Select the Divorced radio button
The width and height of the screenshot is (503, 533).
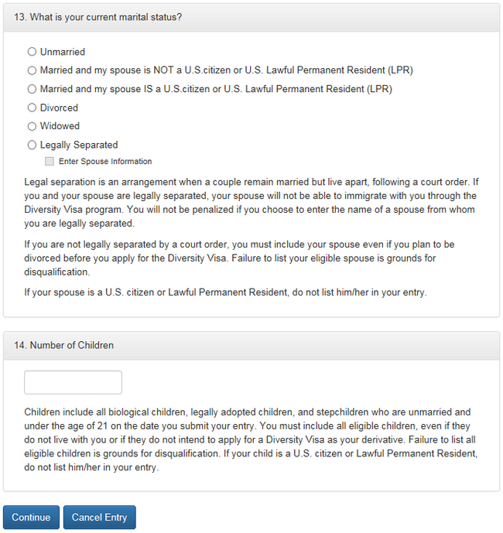32,108
